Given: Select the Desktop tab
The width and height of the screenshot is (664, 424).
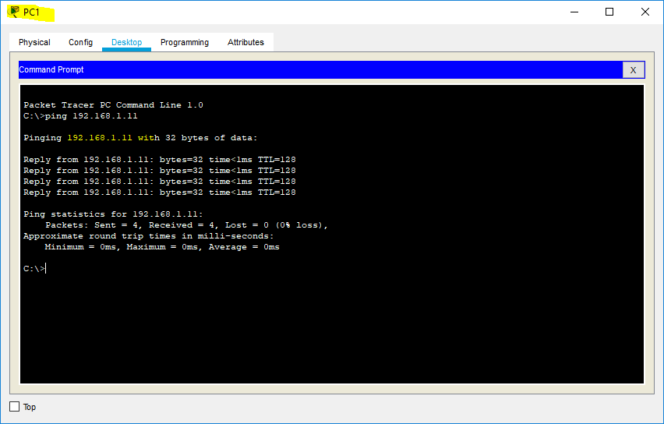Looking at the screenshot, I should (126, 42).
